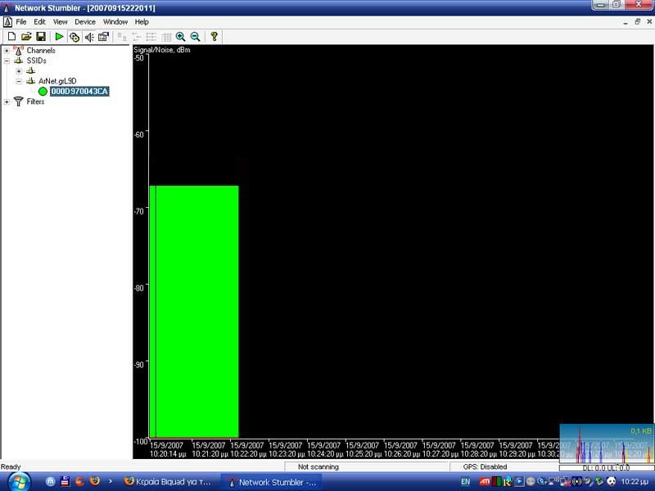Open a file using the folder icon
The width and height of the screenshot is (655, 491).
(x=25, y=37)
